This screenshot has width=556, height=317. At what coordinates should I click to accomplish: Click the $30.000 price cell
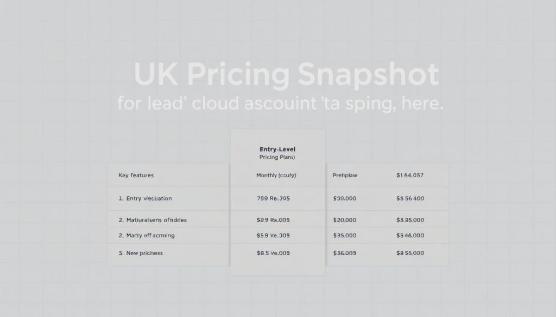click(x=344, y=198)
